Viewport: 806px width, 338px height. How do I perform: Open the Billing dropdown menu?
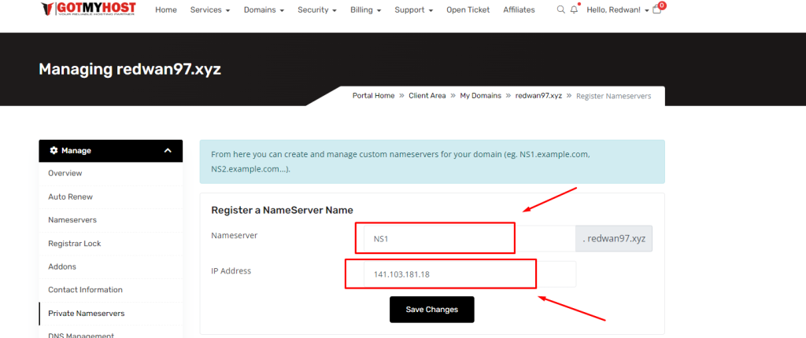[366, 10]
